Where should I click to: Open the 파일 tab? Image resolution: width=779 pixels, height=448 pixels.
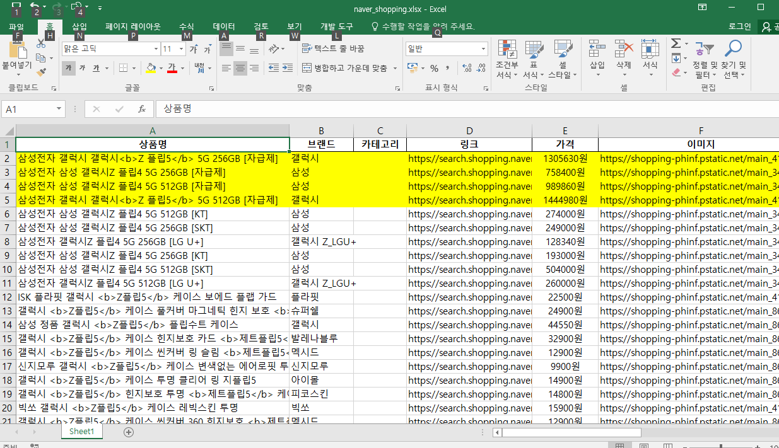(x=16, y=26)
